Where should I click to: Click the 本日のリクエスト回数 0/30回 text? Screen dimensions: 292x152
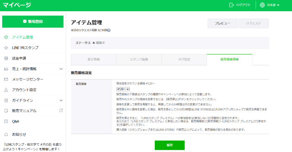tap(89, 30)
